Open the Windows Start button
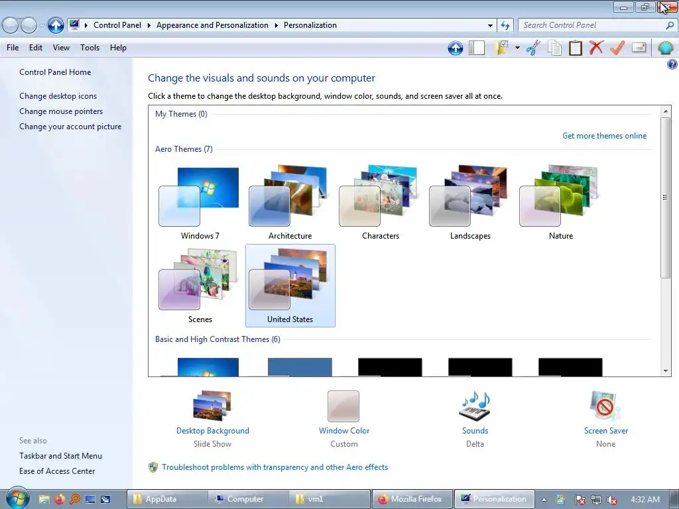This screenshot has height=509, width=679. pos(17,498)
